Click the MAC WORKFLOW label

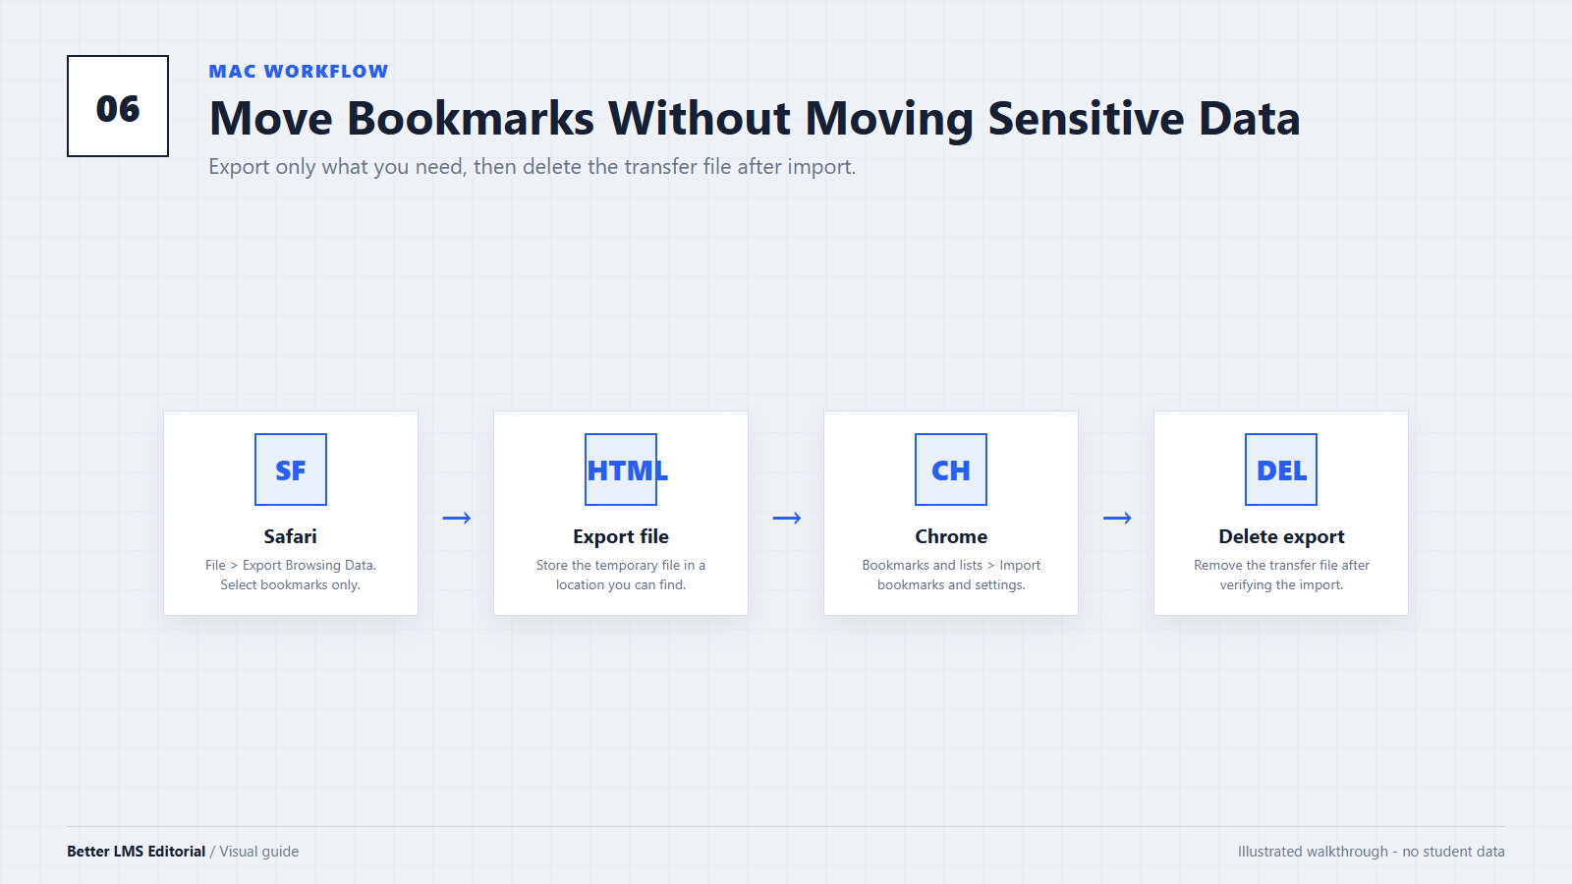point(299,72)
